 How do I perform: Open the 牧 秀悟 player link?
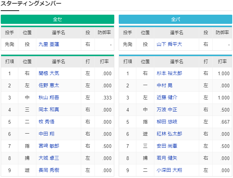tap(46, 121)
